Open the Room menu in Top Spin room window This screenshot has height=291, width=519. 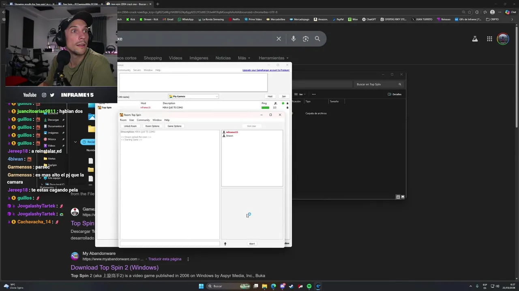click(x=123, y=120)
